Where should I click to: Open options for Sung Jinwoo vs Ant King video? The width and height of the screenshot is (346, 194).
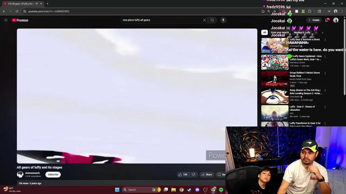tap(325, 90)
